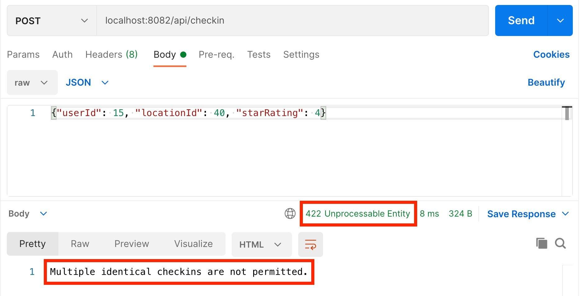
Task: Switch to the Visualize view
Action: click(x=193, y=244)
